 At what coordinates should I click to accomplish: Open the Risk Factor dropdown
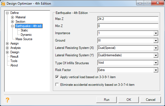pyautogui.click(x=156, y=70)
